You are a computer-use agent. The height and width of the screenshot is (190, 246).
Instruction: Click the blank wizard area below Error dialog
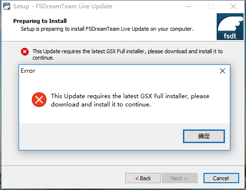[124, 158]
